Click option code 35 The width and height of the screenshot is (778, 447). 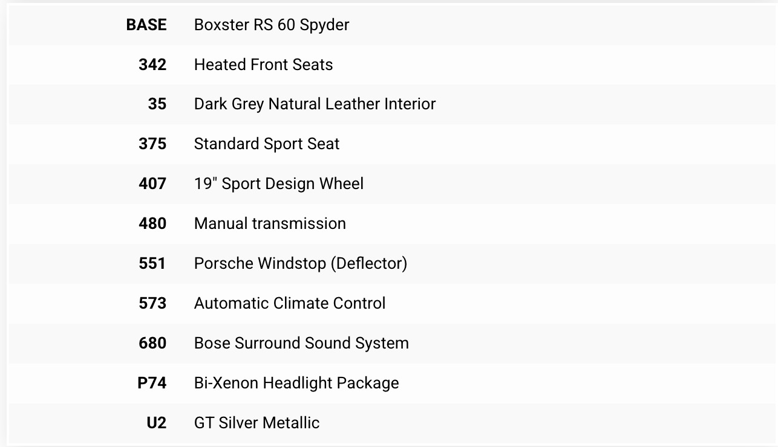click(x=157, y=104)
